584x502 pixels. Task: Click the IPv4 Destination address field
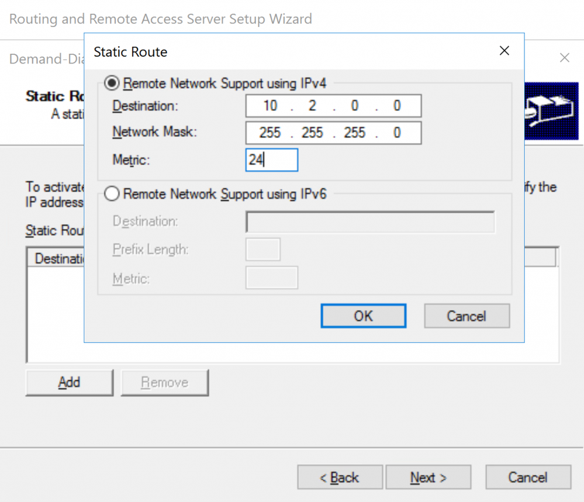[x=333, y=106]
